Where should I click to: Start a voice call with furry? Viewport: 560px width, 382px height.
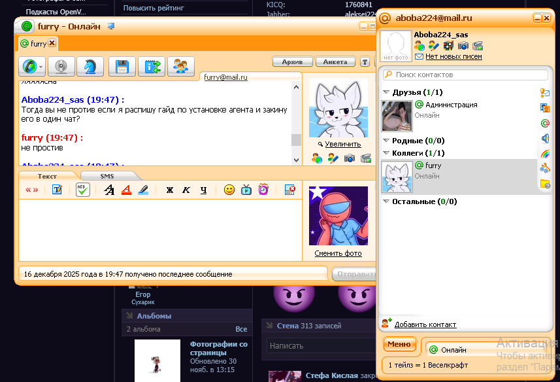coord(29,67)
